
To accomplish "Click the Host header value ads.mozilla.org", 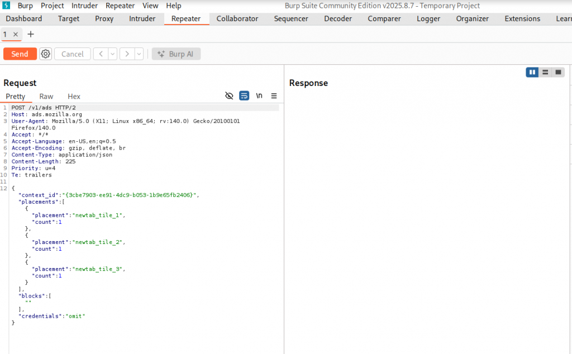I will 56,114.
